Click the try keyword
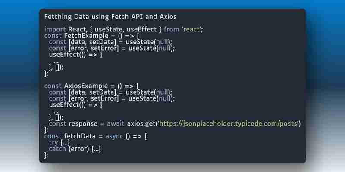 click(x=53, y=143)
